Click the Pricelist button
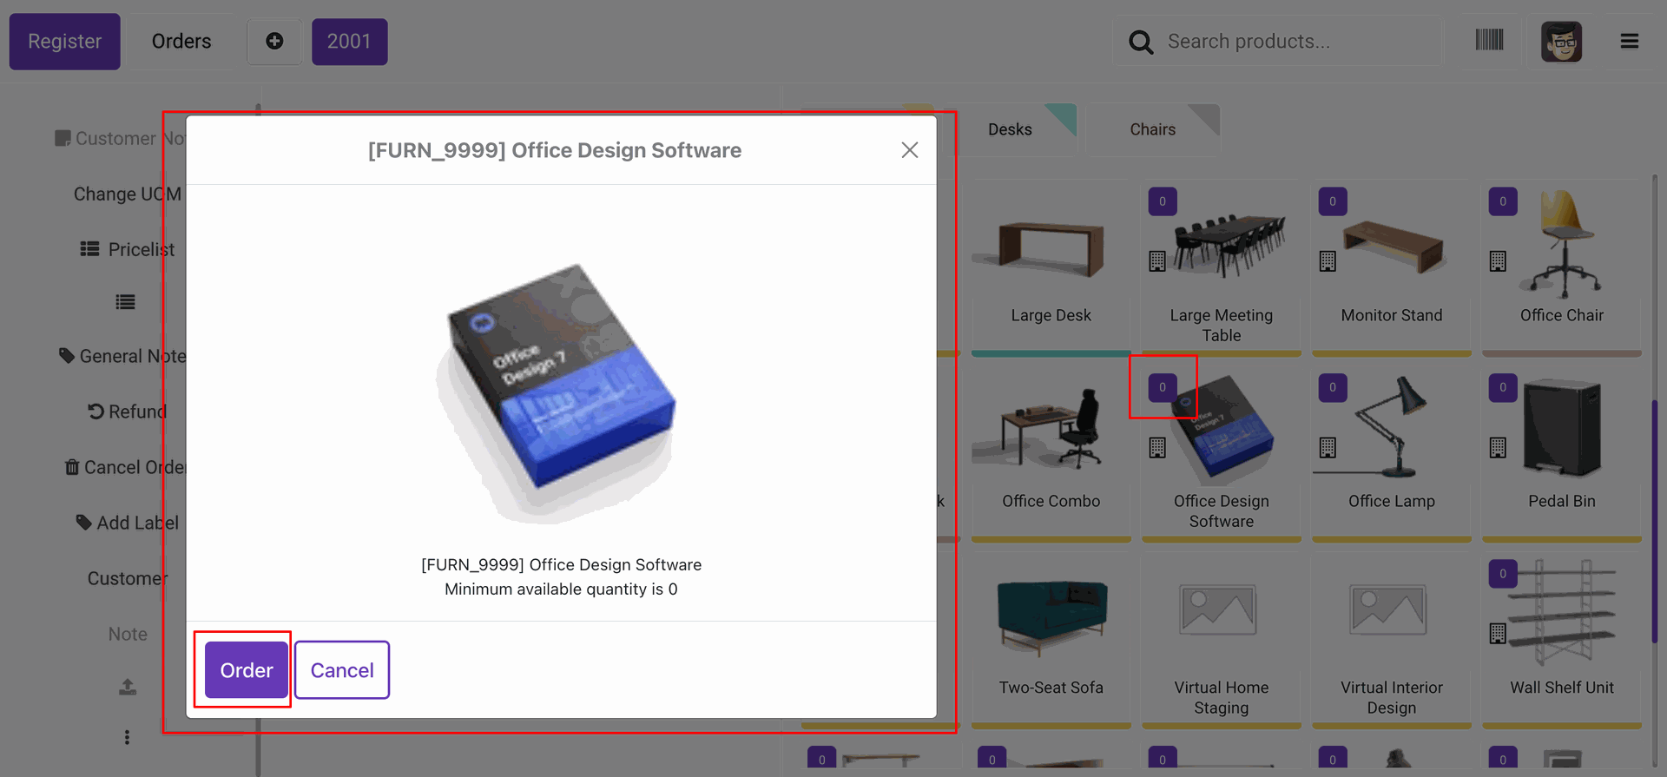 [x=128, y=249]
